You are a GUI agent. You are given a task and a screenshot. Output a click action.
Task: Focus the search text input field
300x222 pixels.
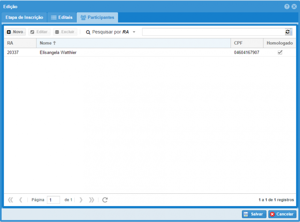tap(213, 32)
